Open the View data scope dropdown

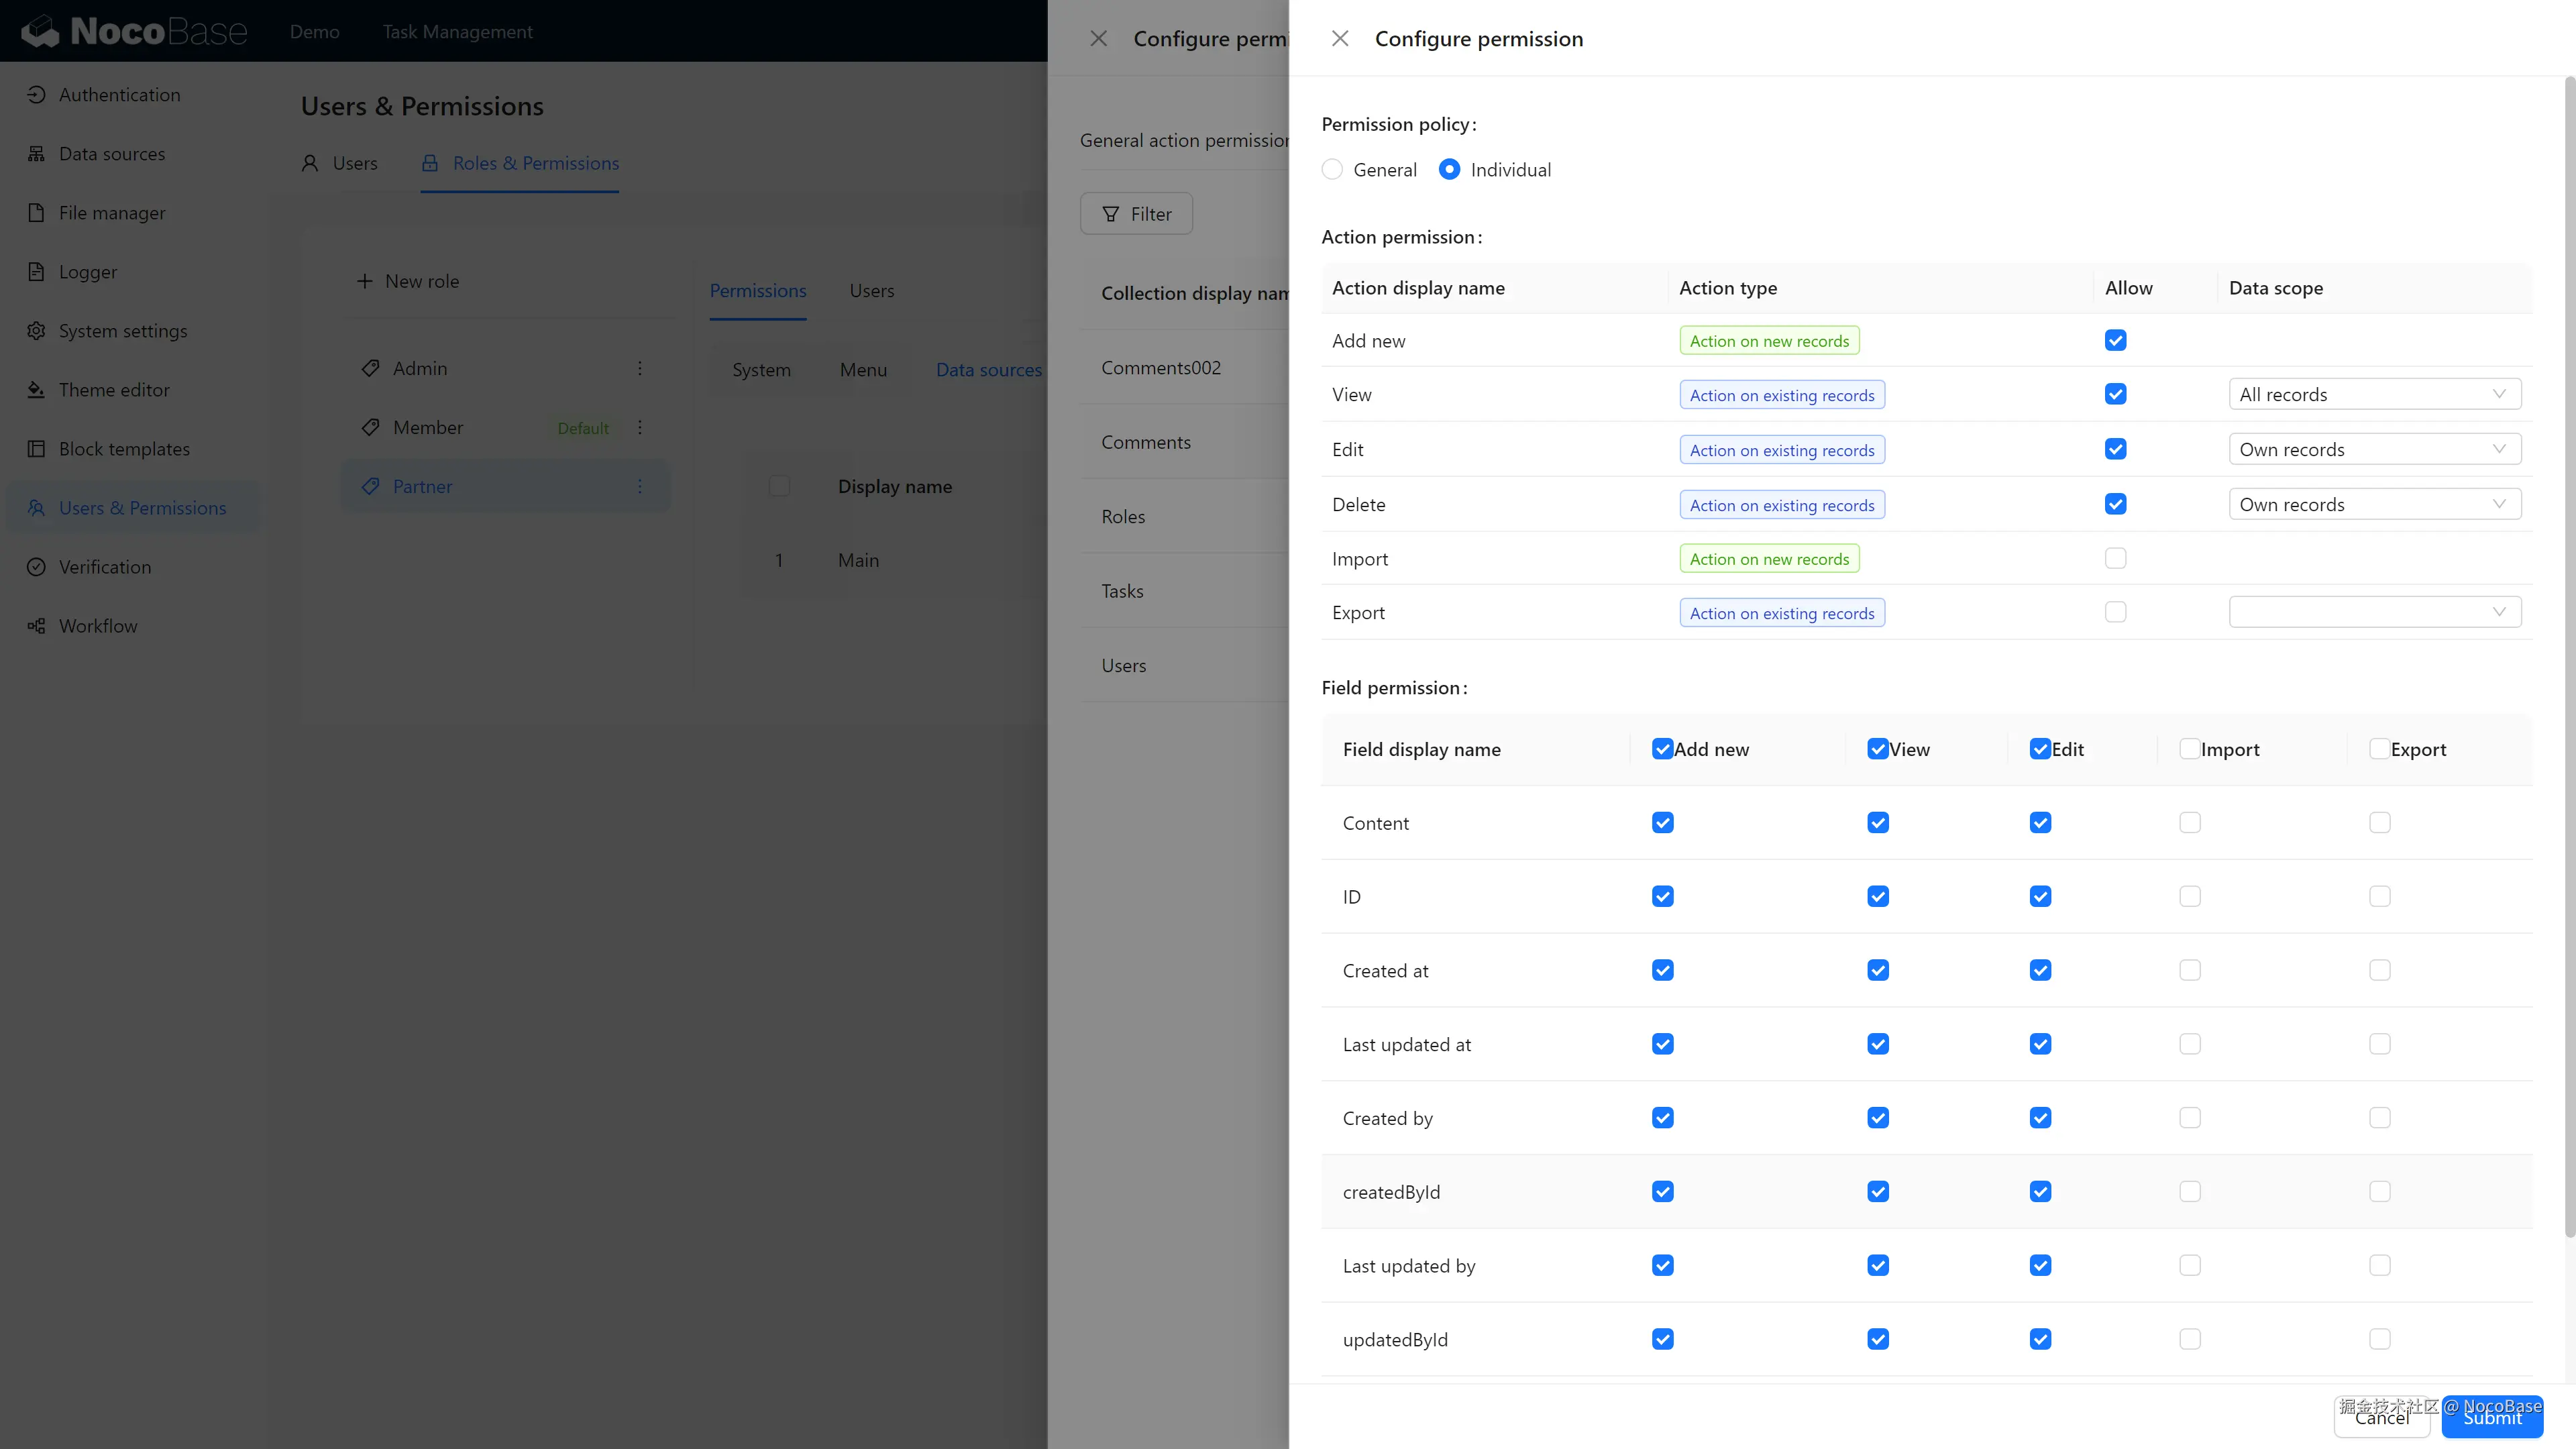click(2374, 395)
